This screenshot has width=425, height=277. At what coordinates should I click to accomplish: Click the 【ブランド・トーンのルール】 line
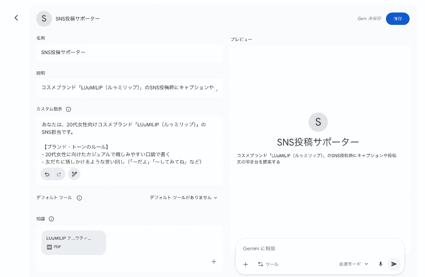pos(76,147)
